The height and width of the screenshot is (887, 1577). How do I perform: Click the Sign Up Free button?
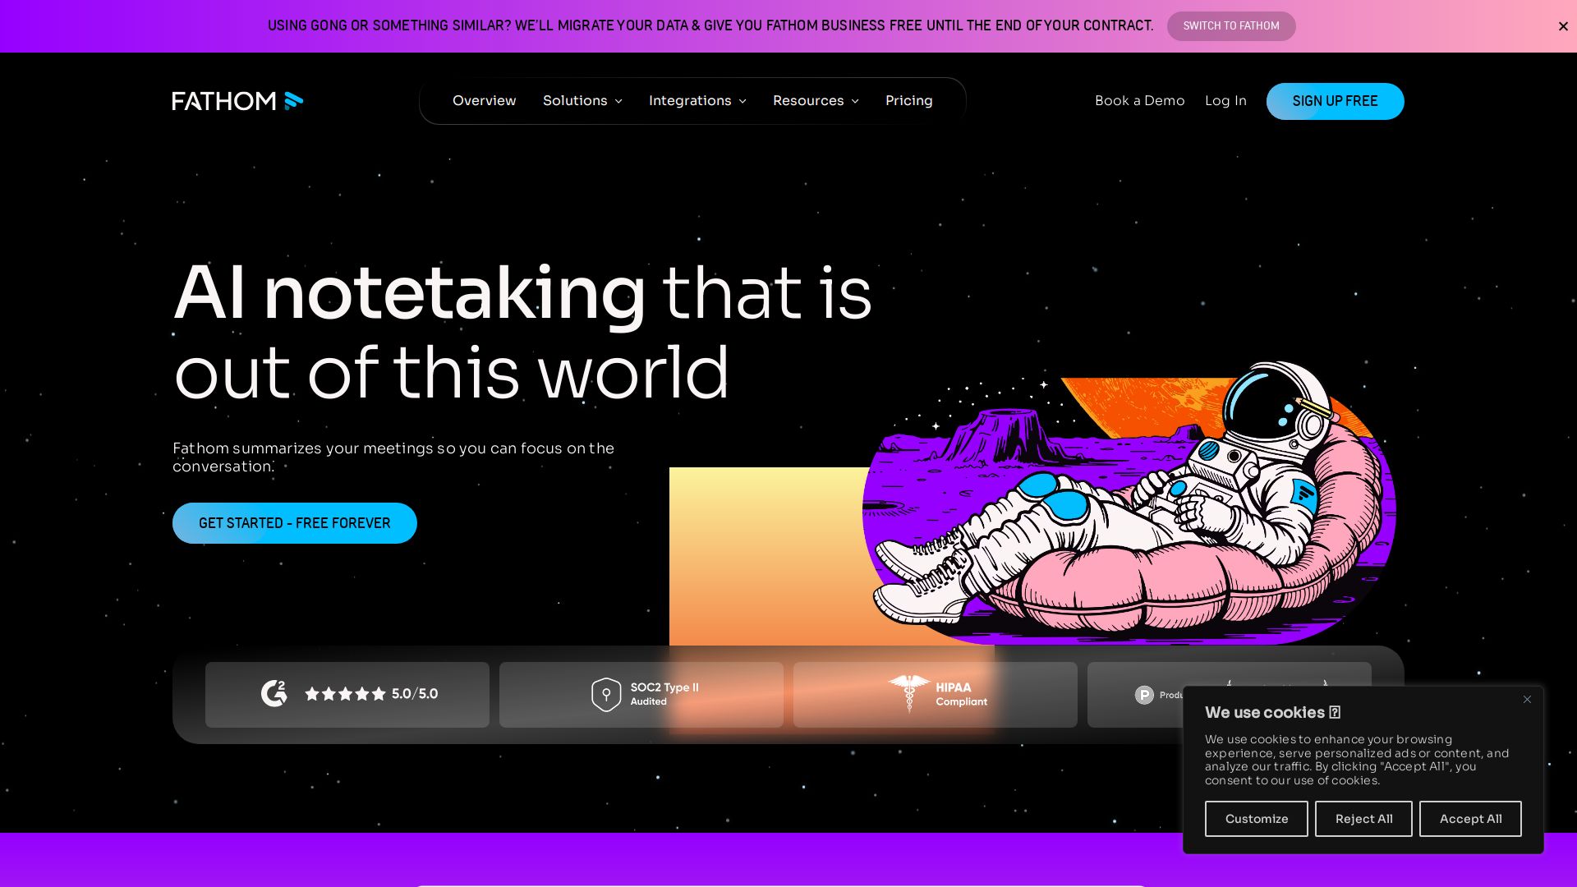(1335, 101)
